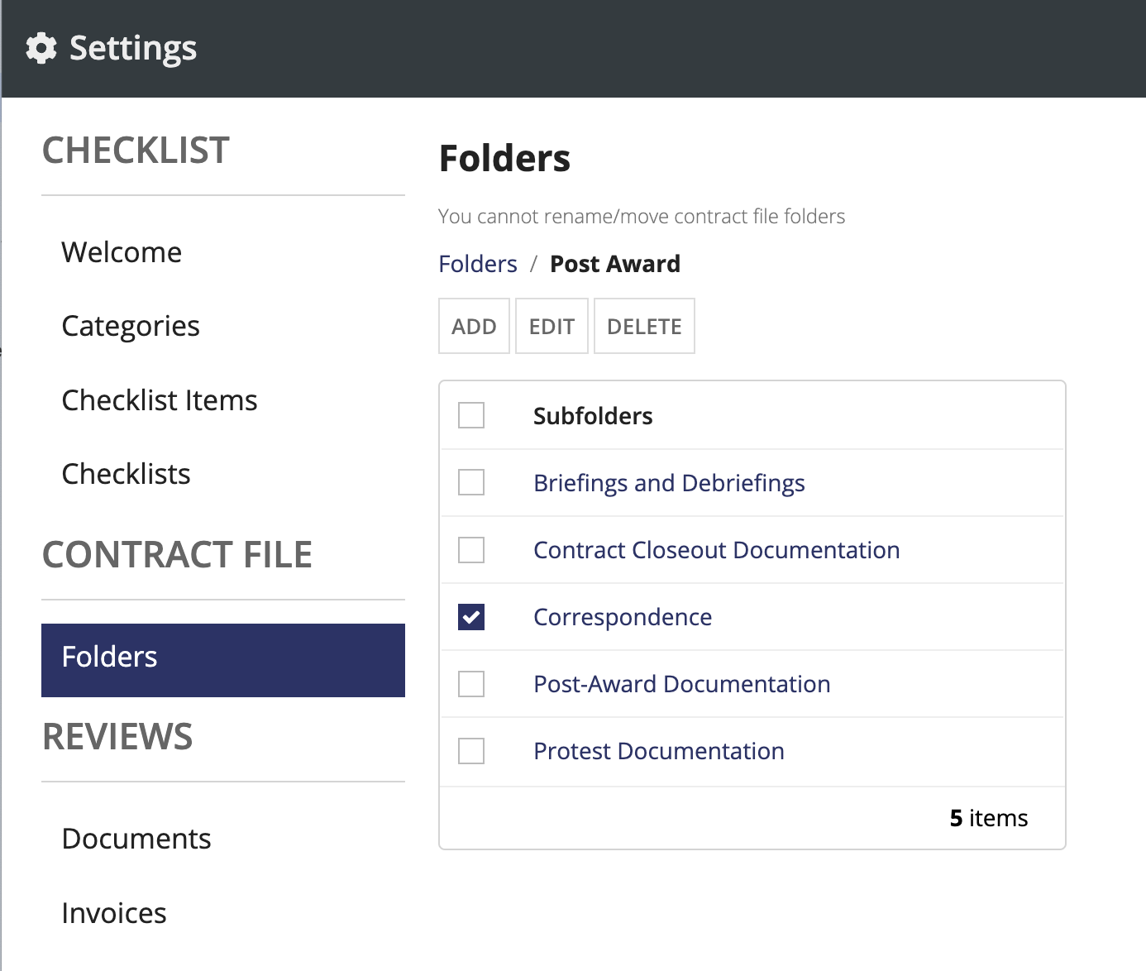The image size is (1146, 971).
Task: Click the Settings title text
Action: pyautogui.click(x=133, y=48)
